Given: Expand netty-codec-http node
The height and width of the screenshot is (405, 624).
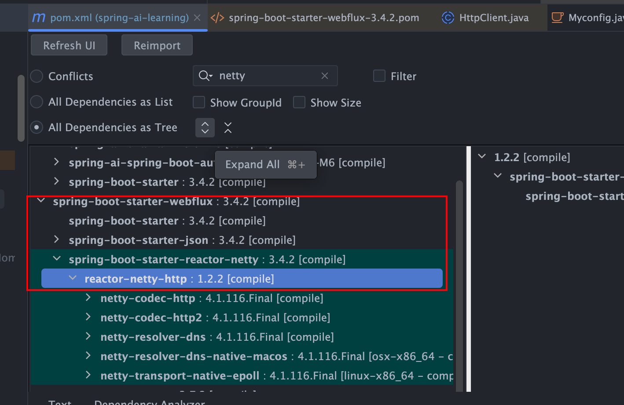Looking at the screenshot, I should click(x=88, y=298).
